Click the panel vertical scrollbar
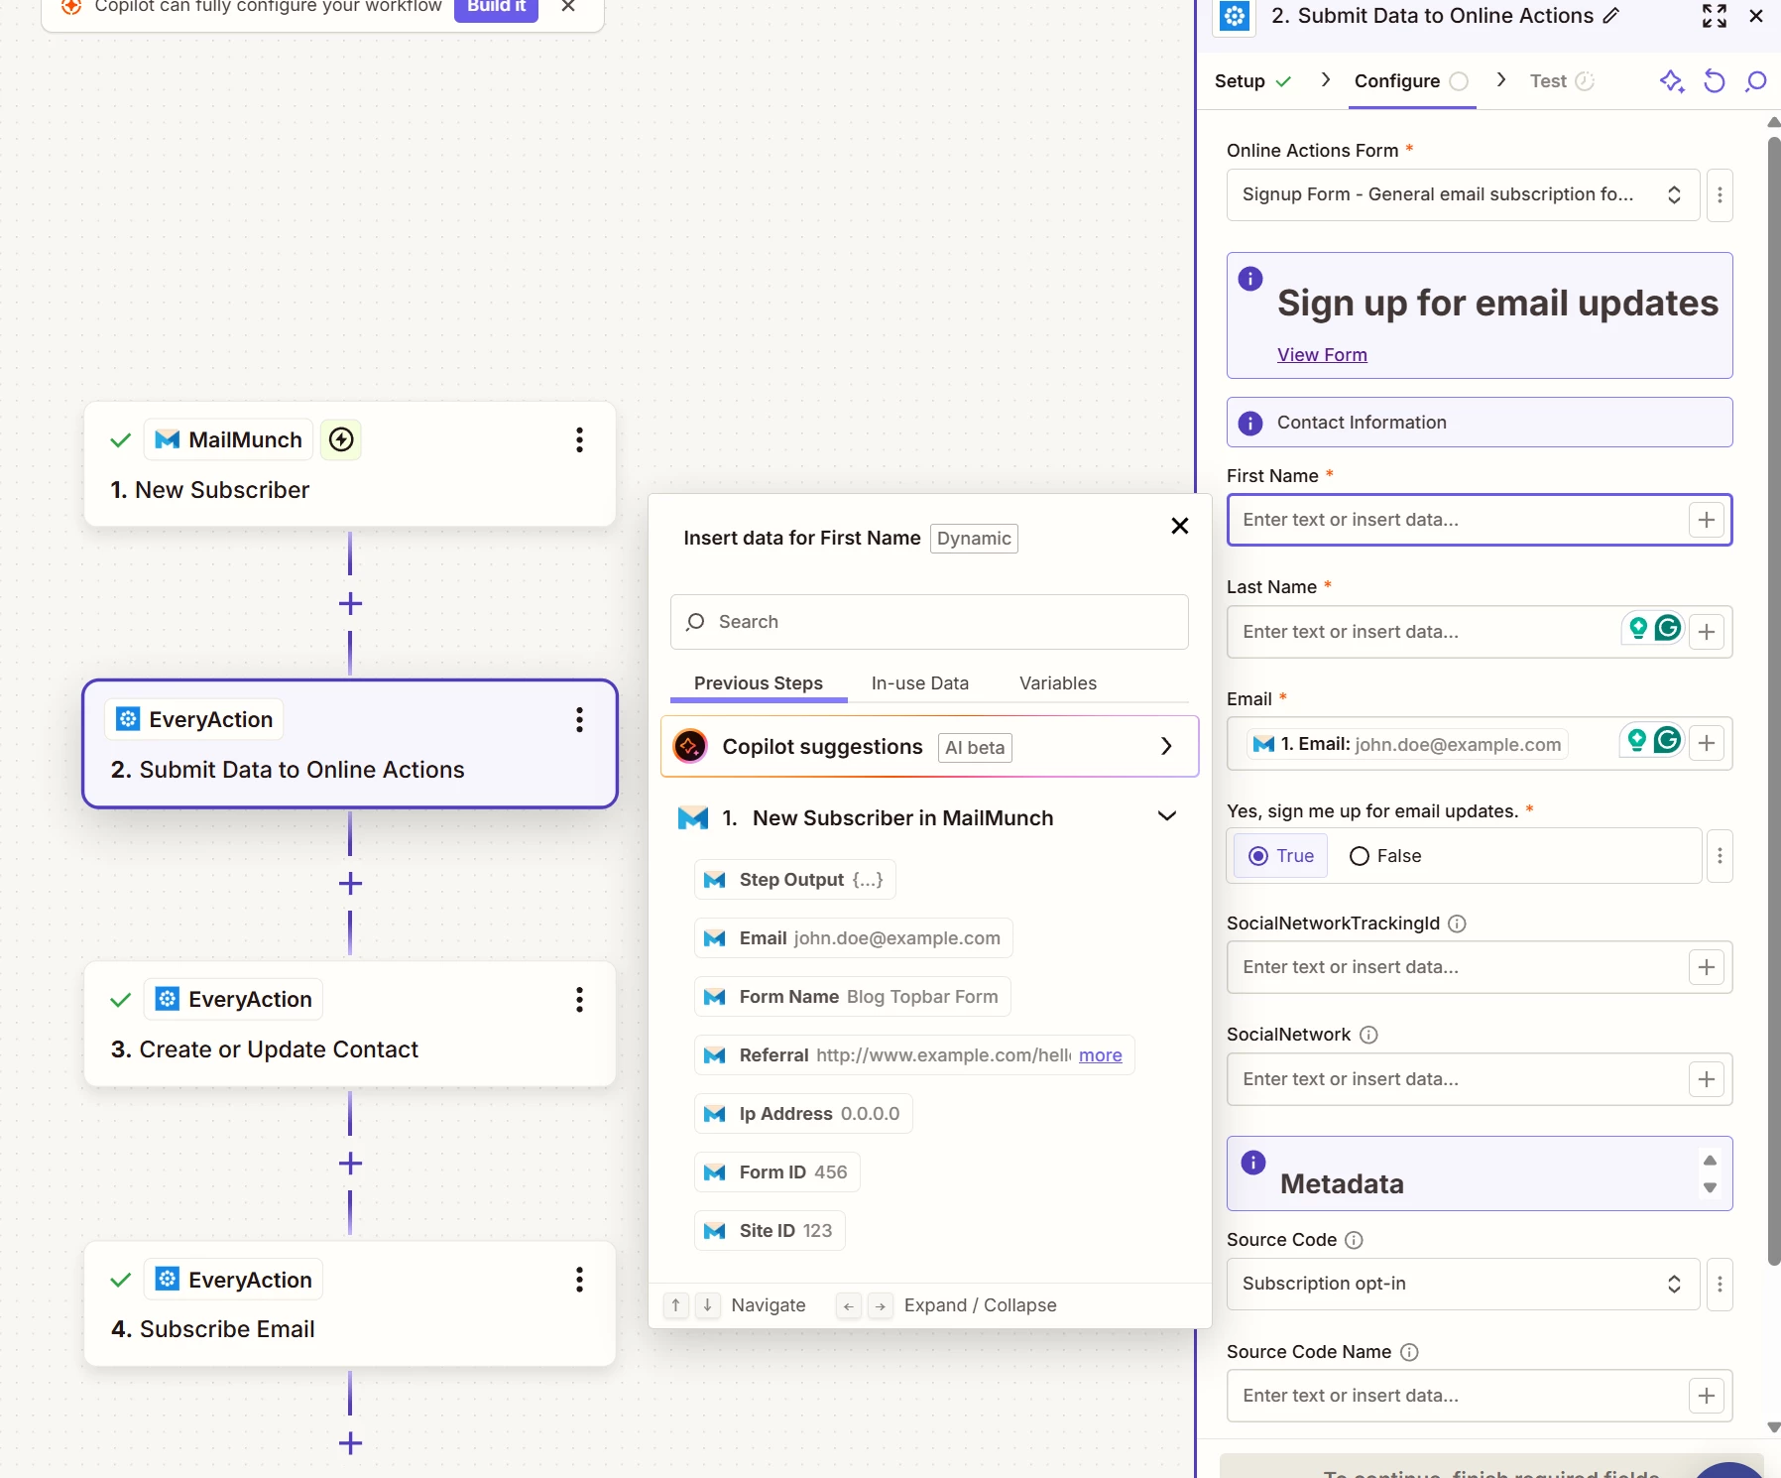 click(x=1773, y=702)
